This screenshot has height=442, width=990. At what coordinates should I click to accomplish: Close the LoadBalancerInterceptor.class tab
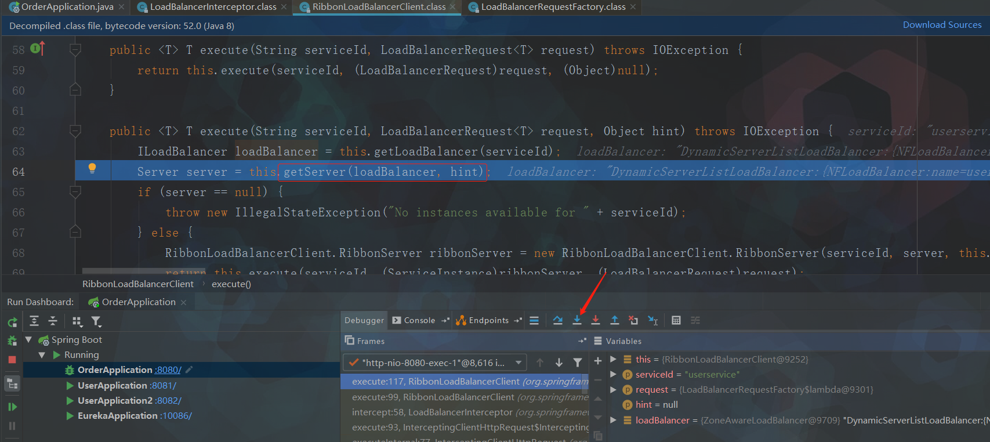pos(284,7)
